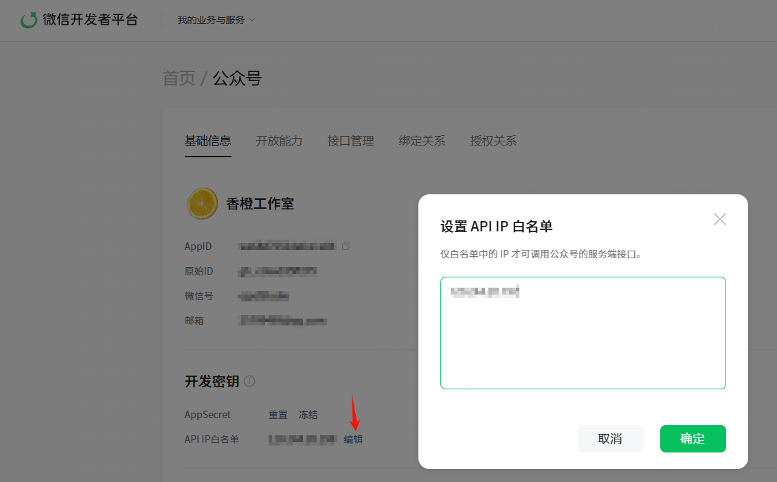This screenshot has height=482, width=777.
Task: Select the 基础信息 tab
Action: 207,141
